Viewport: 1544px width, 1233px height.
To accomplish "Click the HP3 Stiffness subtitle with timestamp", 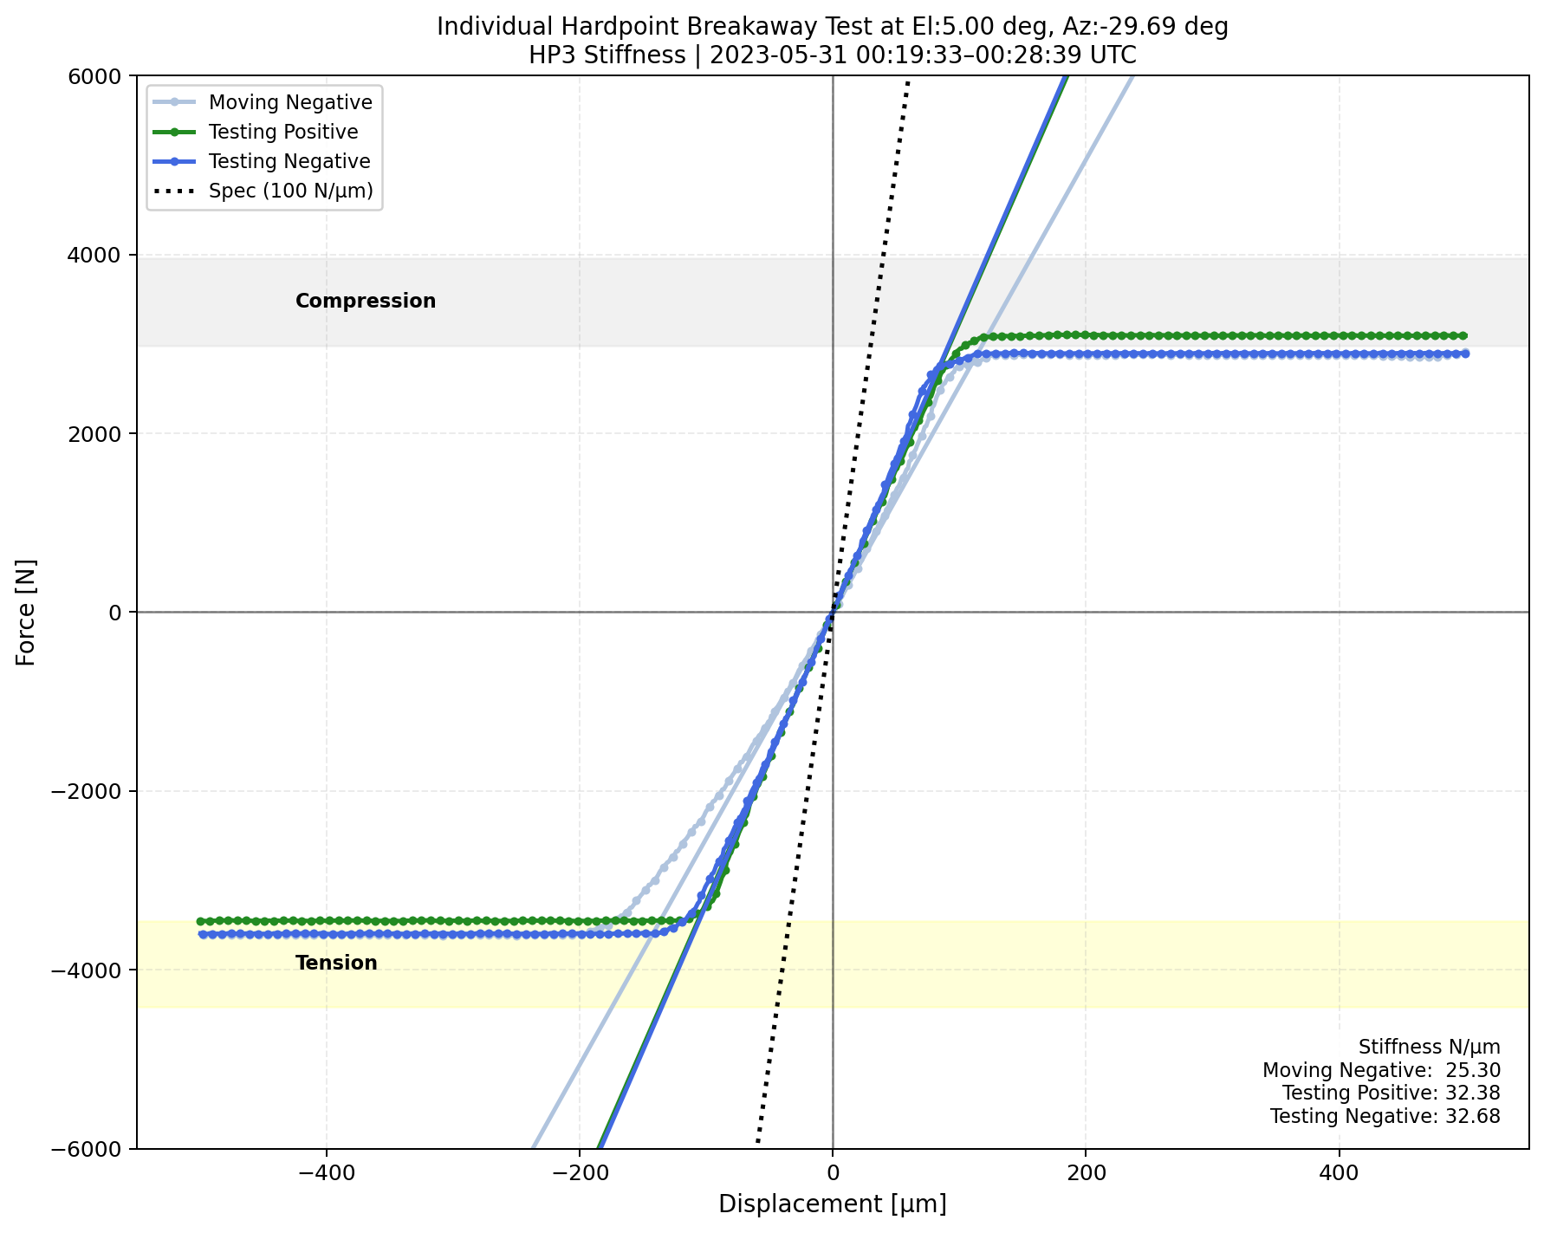I will [x=832, y=55].
